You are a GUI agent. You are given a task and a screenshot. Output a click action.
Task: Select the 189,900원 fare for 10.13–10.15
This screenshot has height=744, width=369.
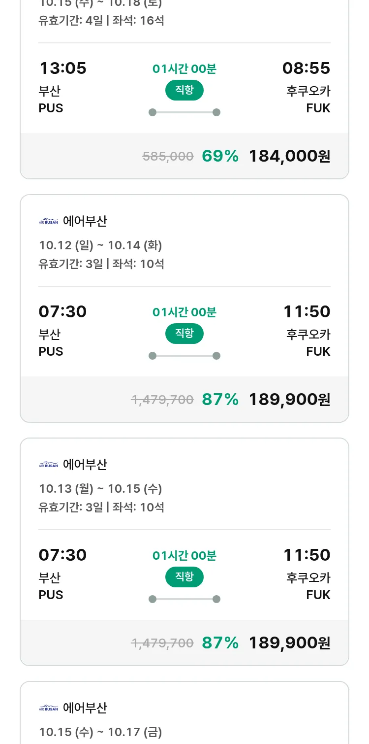pyautogui.click(x=289, y=643)
